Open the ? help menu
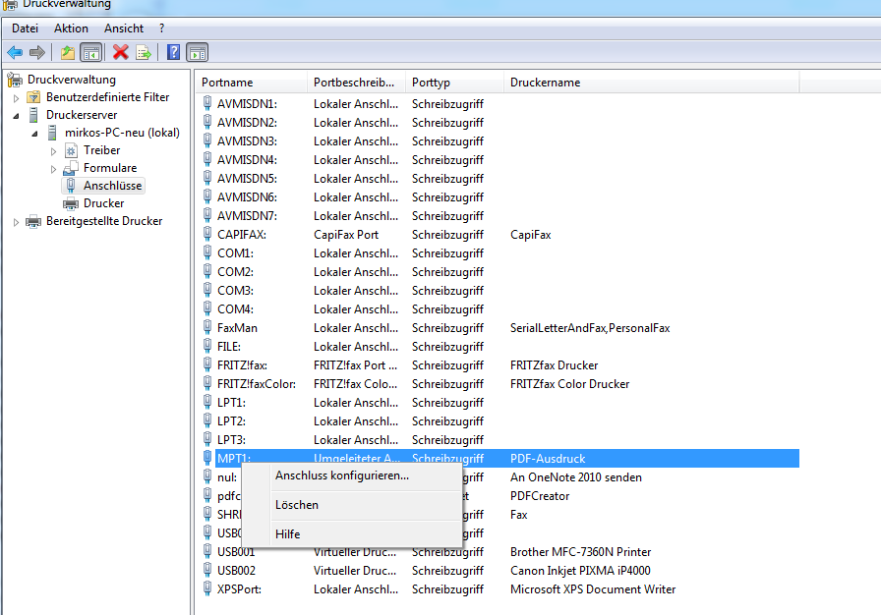 coord(162,28)
